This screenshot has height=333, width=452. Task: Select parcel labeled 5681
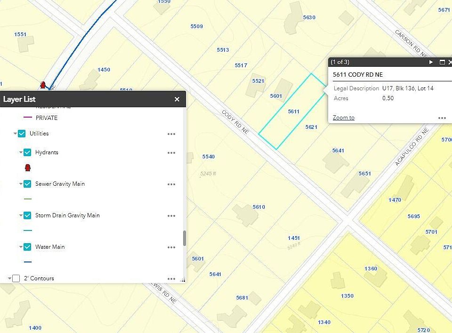(242, 298)
